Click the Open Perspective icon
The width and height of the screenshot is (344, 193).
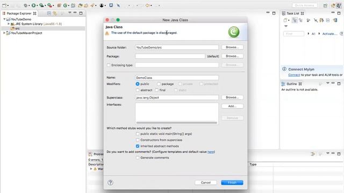325,5
